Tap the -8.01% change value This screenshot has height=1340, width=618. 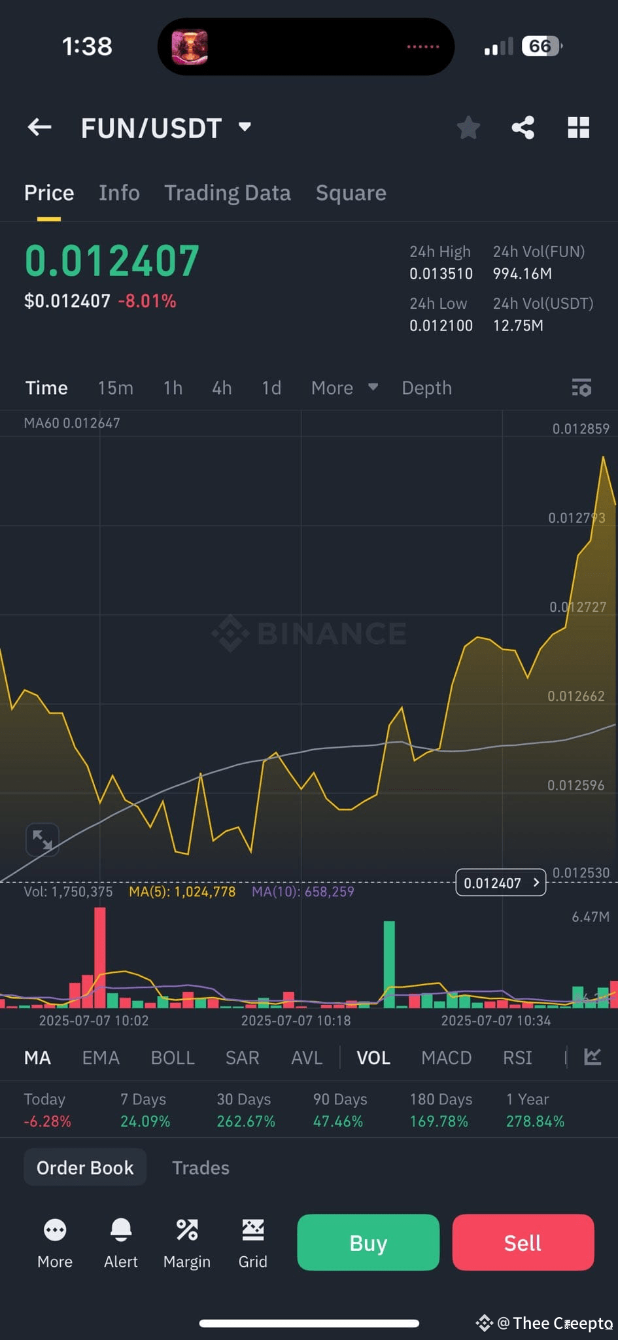(147, 301)
